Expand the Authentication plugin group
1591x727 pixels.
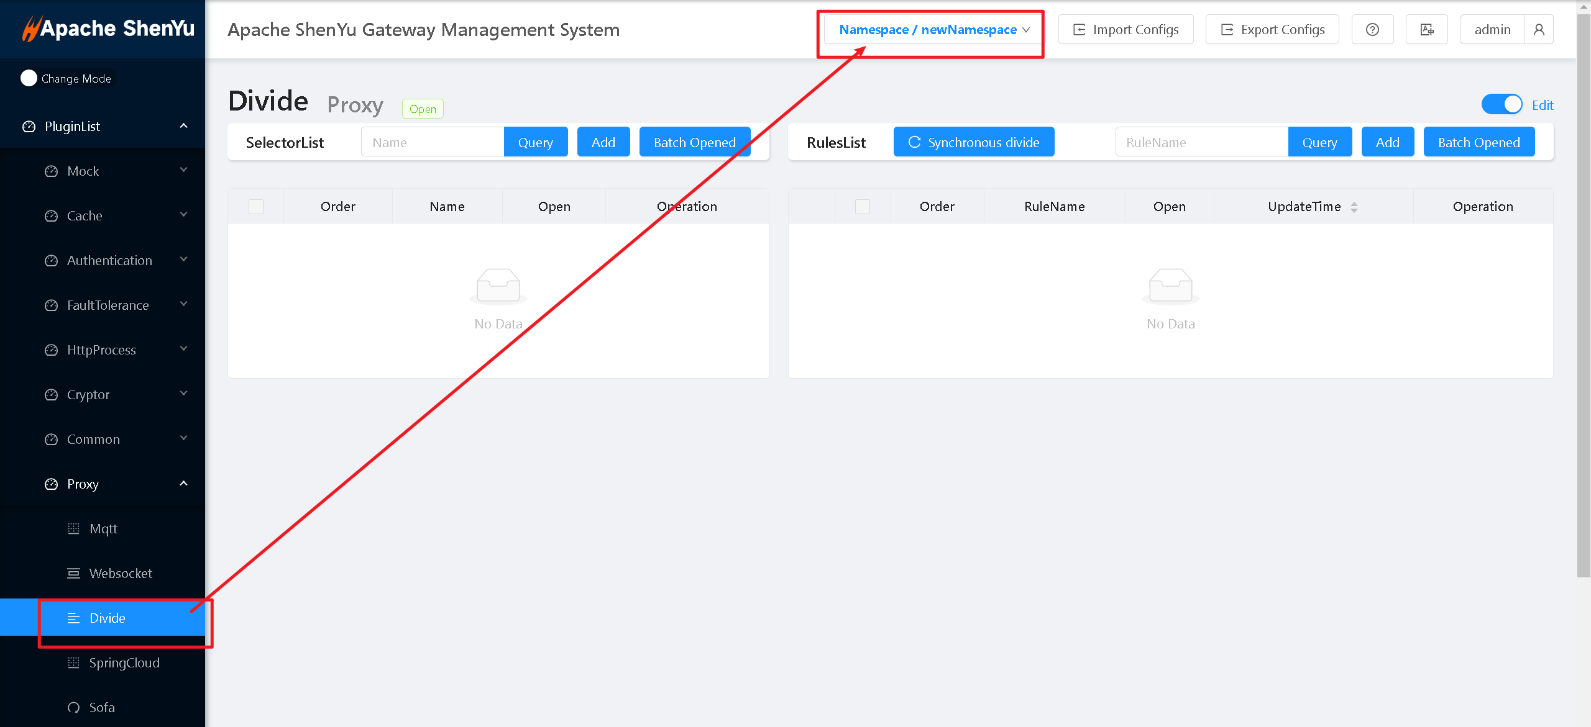coord(109,260)
